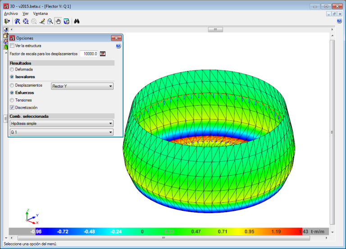Viewport: 346px width, 249px height.
Task: Click the rotating cube orbit icon
Action: [5, 41]
